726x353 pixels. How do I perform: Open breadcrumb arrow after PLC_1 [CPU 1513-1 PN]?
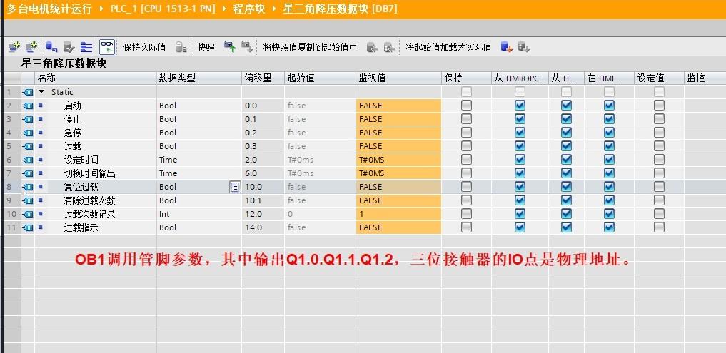(224, 9)
